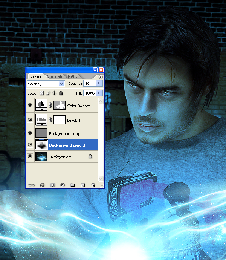The image size is (226, 260).
Task: Open the Opacity slider arrow
Action: pos(99,83)
